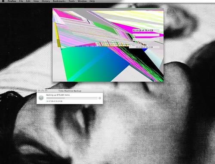Click the Time Machine Backup title text

pos(70,91)
